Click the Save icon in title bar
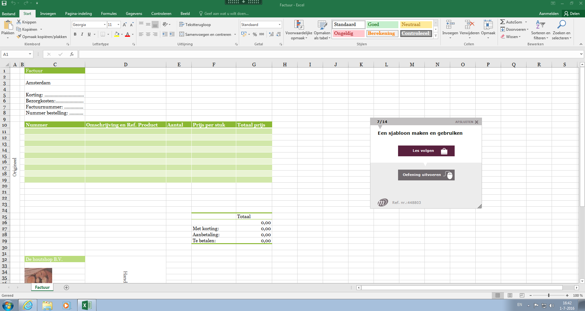585x311 pixels. [x=4, y=3]
